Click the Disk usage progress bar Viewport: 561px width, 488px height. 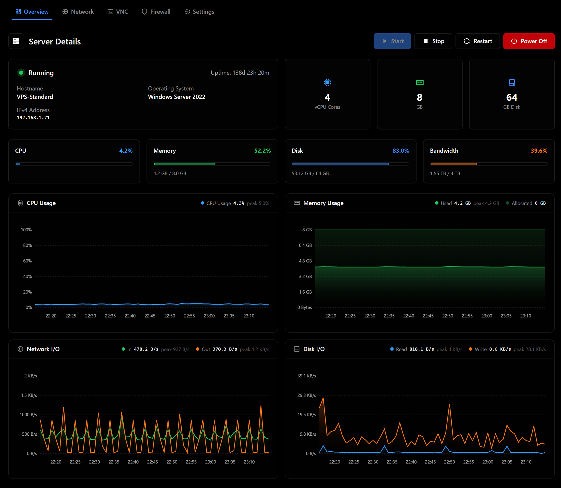pos(351,164)
